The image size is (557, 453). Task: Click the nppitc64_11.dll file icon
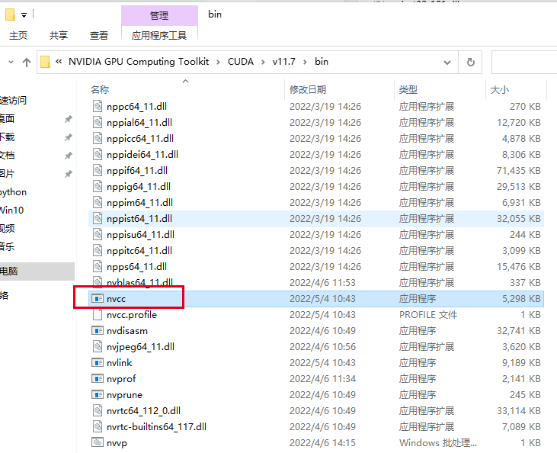pos(98,250)
